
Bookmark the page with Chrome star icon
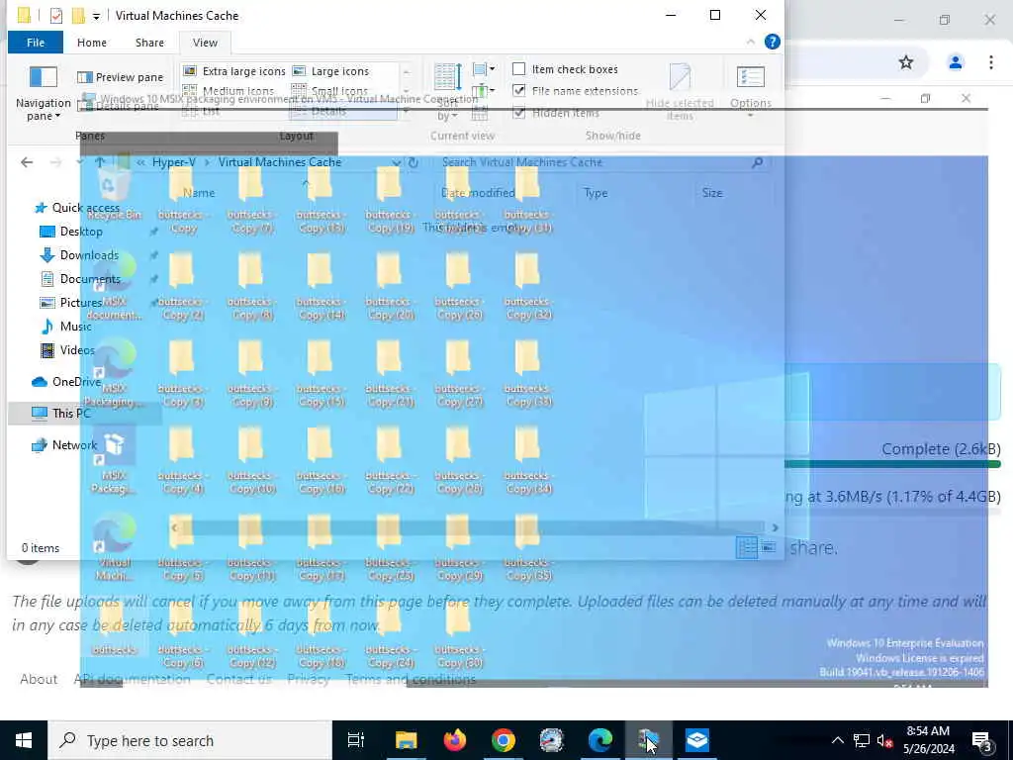click(x=906, y=62)
